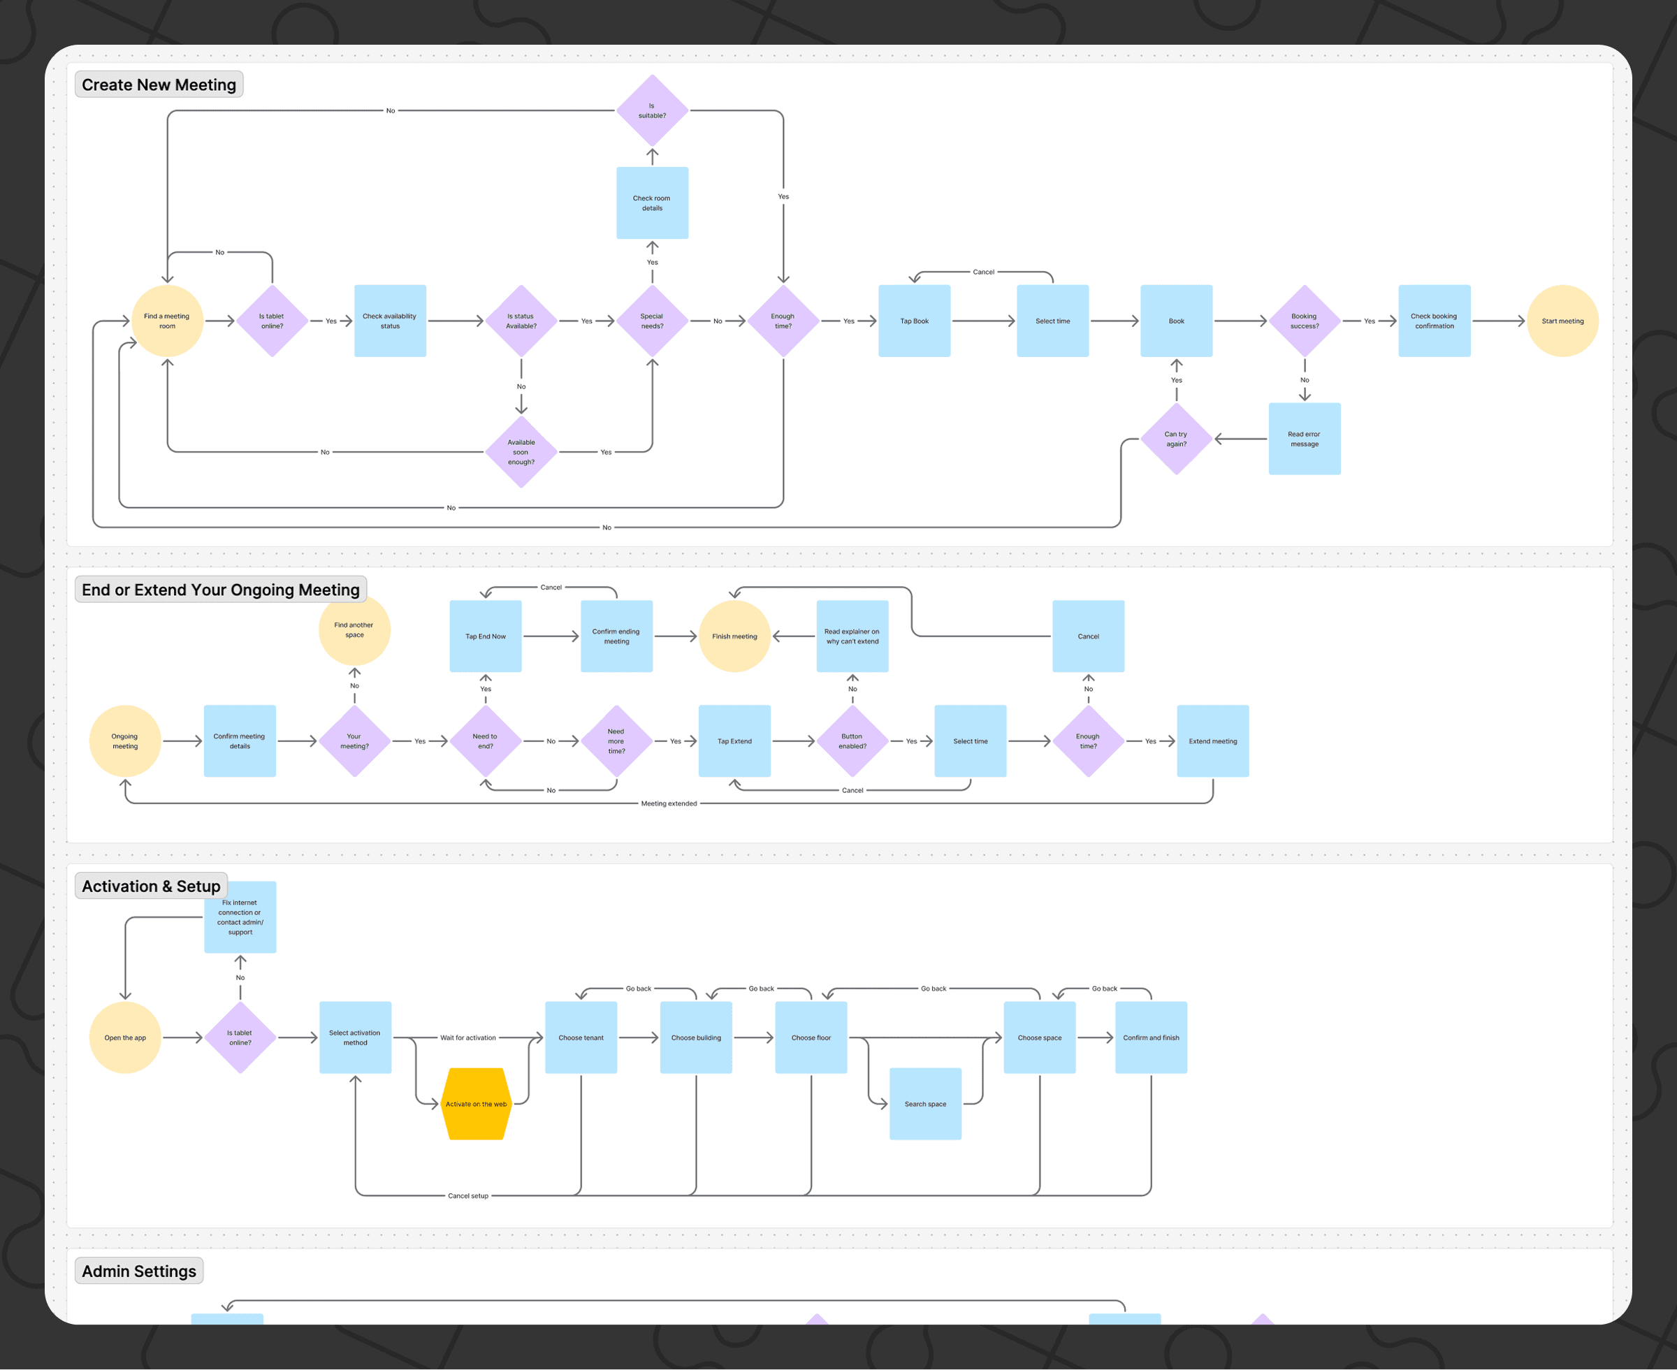This screenshot has width=1677, height=1370.
Task: Select the 'Choose floor' step
Action: click(811, 1037)
